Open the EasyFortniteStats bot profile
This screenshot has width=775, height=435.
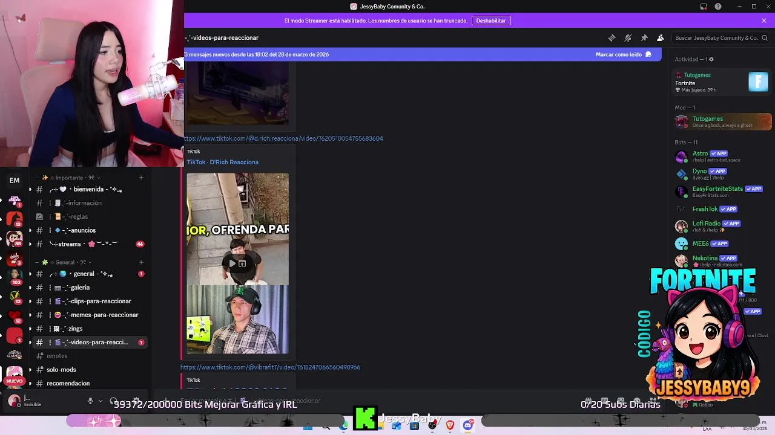pyautogui.click(x=721, y=192)
